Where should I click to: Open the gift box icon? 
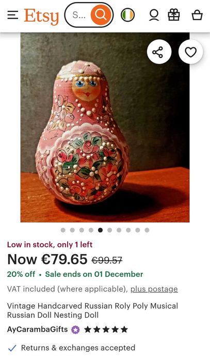pyautogui.click(x=174, y=15)
